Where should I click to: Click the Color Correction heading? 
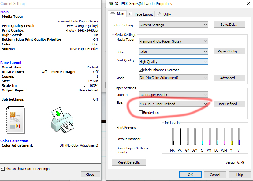click(x=14, y=141)
